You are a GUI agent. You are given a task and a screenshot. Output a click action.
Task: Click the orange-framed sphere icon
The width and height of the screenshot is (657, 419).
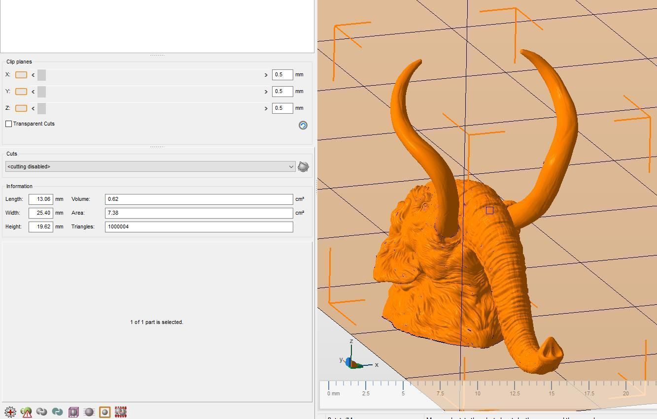pos(105,412)
